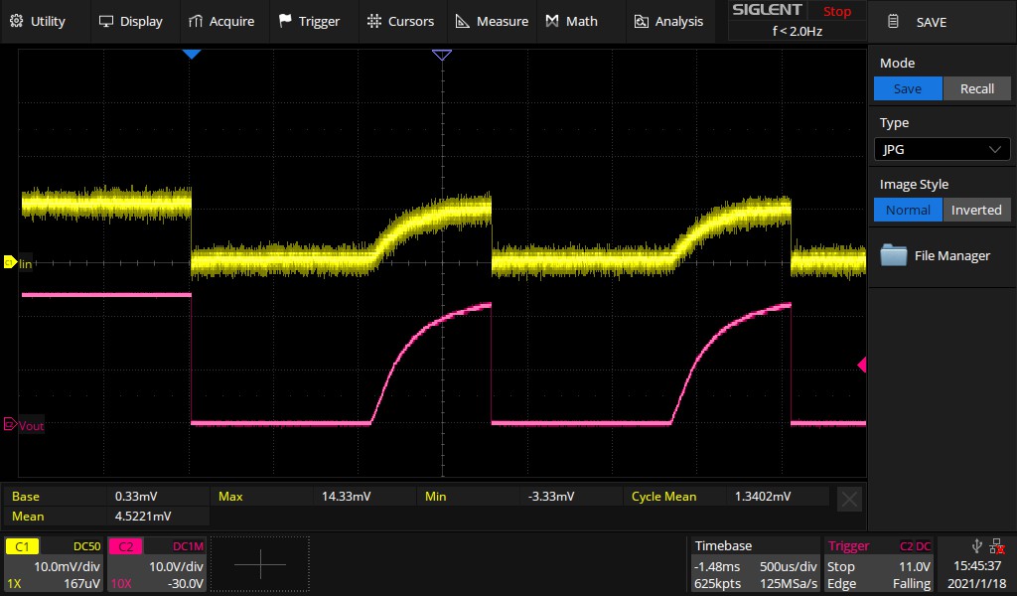
Task: Open the Analysis menu
Action: 668,22
